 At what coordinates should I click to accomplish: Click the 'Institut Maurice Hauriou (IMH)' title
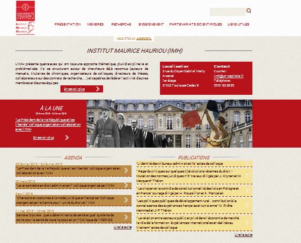click(135, 51)
